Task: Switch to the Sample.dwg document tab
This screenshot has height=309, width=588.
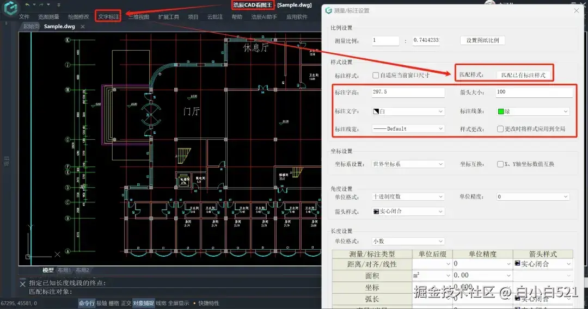Action: tap(59, 26)
